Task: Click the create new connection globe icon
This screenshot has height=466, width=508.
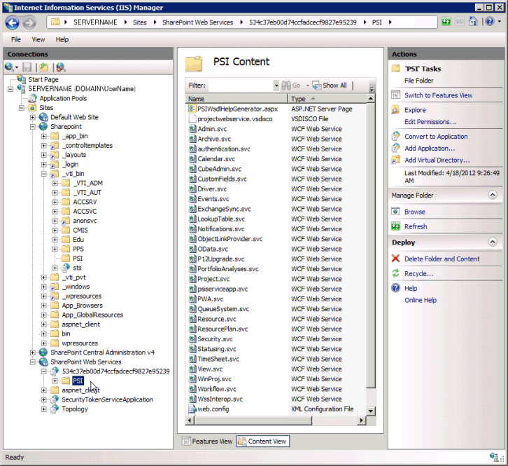Action: point(9,67)
